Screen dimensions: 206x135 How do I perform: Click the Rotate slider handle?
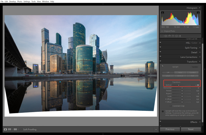click(x=182, y=91)
